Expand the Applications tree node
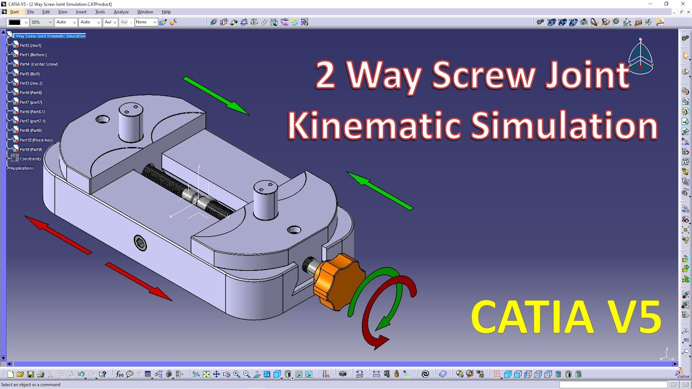The image size is (692, 389). (x=9, y=168)
